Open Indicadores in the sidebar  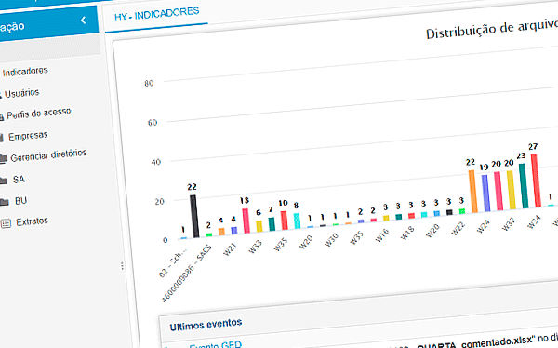pyautogui.click(x=25, y=72)
